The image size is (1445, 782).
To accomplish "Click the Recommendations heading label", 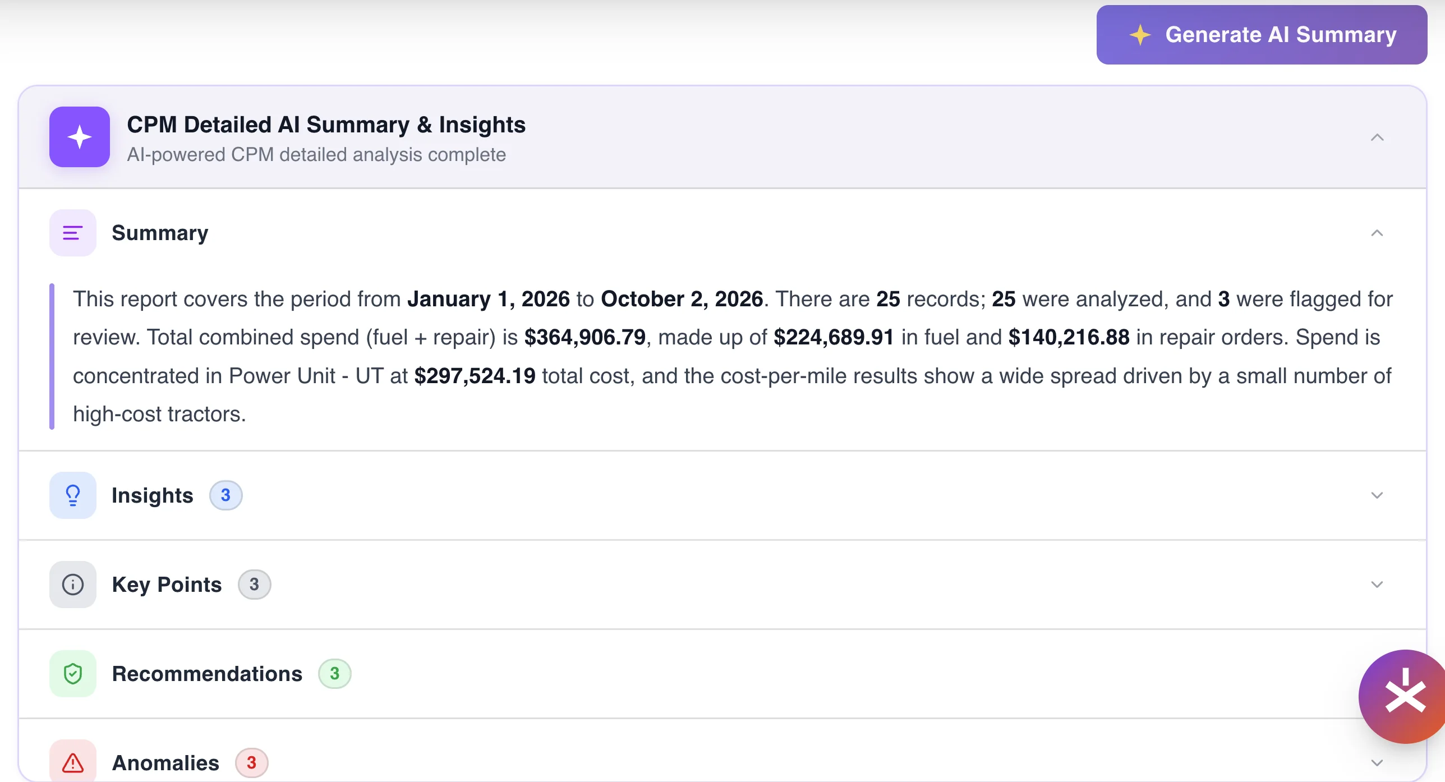I will coord(207,674).
